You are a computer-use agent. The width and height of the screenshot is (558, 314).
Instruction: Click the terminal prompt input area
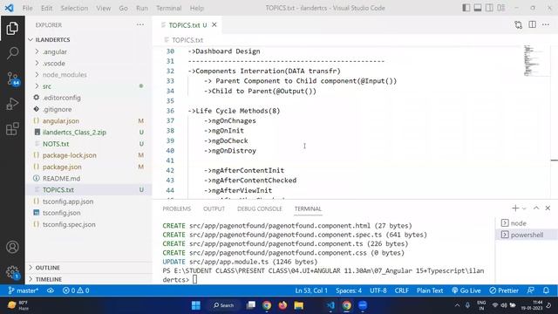(194, 280)
